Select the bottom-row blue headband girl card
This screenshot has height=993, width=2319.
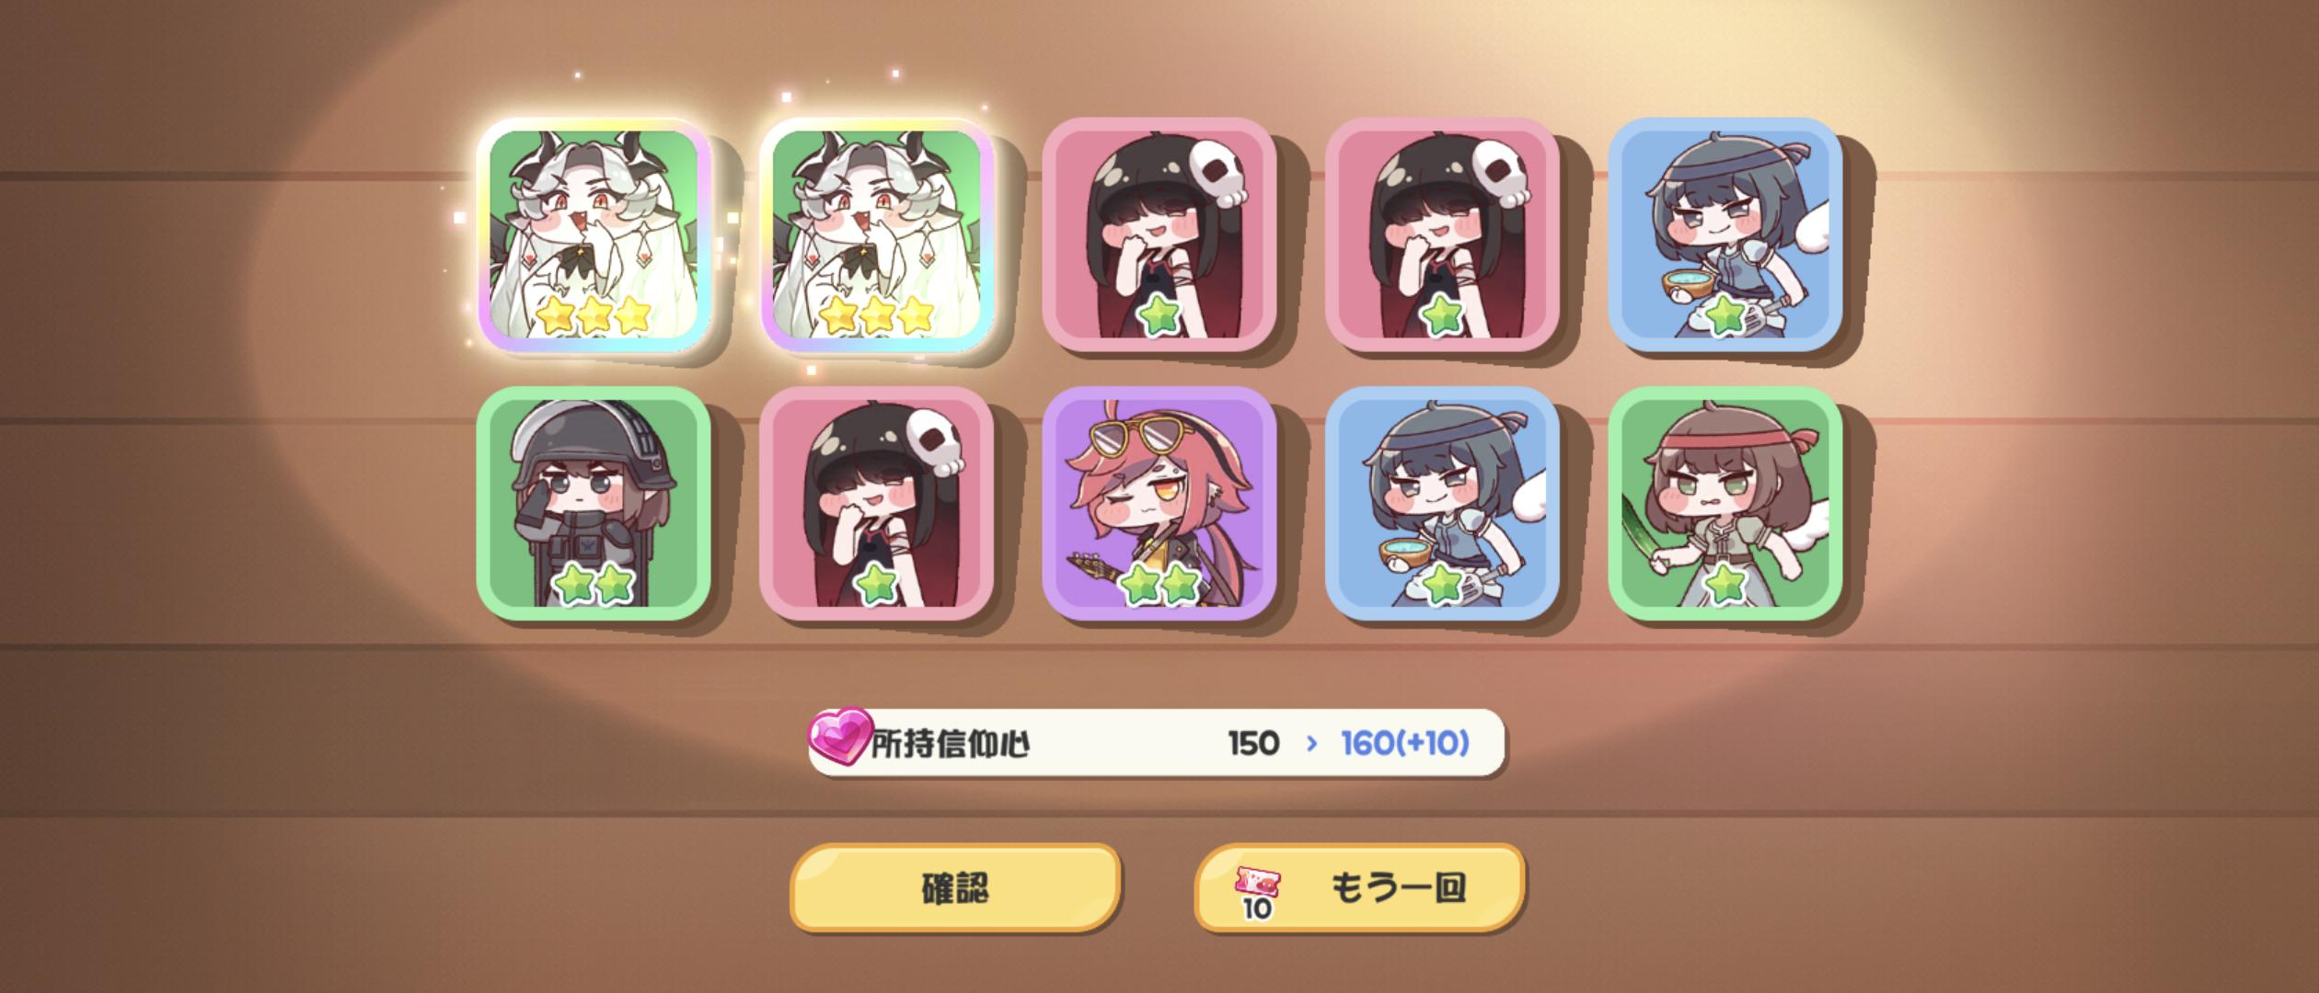click(1443, 503)
